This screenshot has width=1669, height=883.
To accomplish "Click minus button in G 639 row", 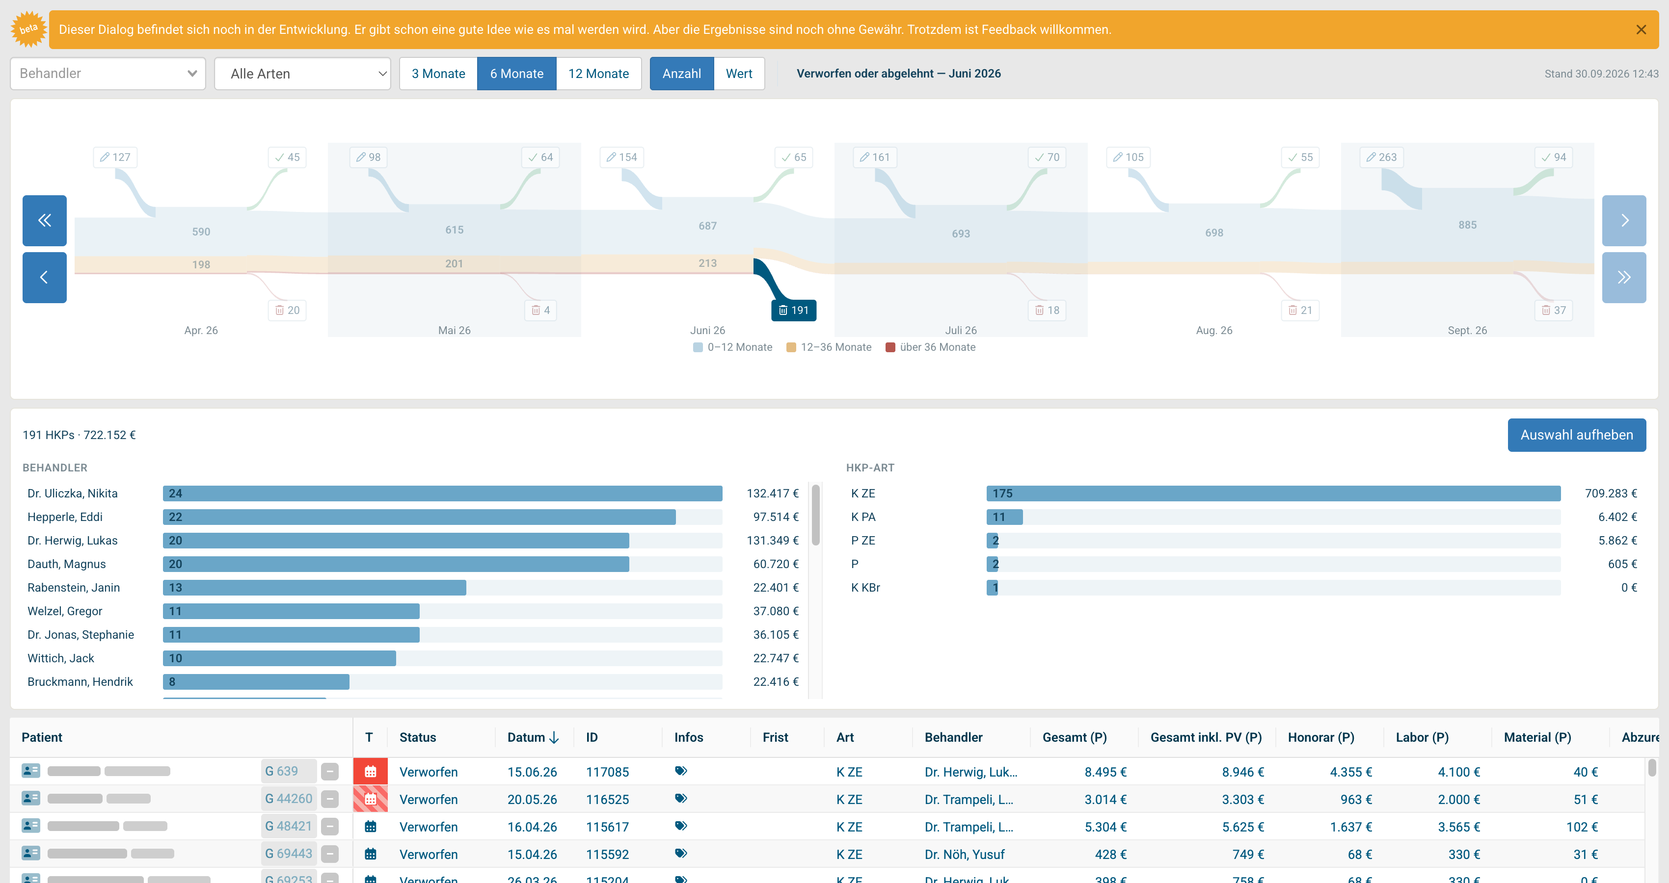I will click(330, 772).
